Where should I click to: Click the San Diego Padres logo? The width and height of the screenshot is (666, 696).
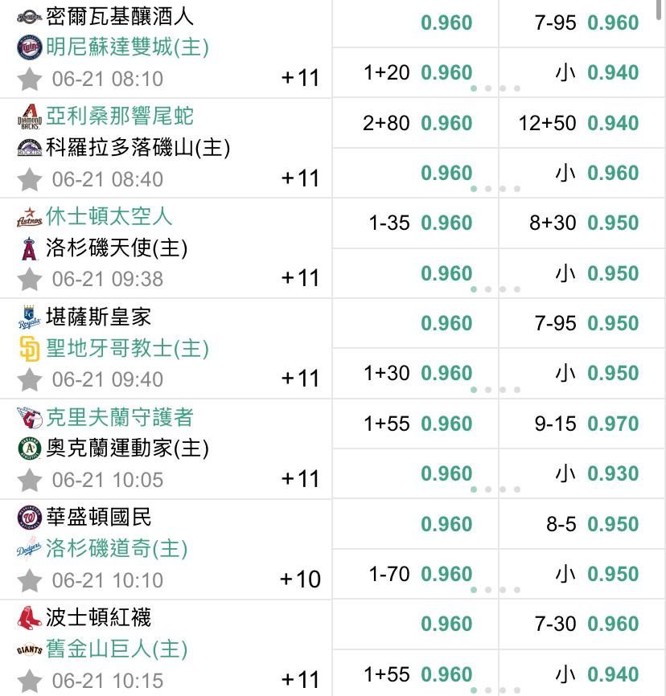(x=29, y=349)
